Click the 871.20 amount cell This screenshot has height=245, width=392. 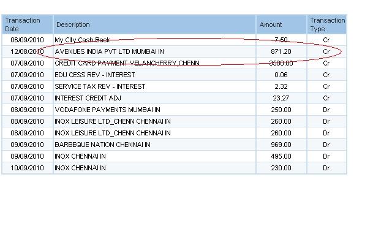point(281,51)
